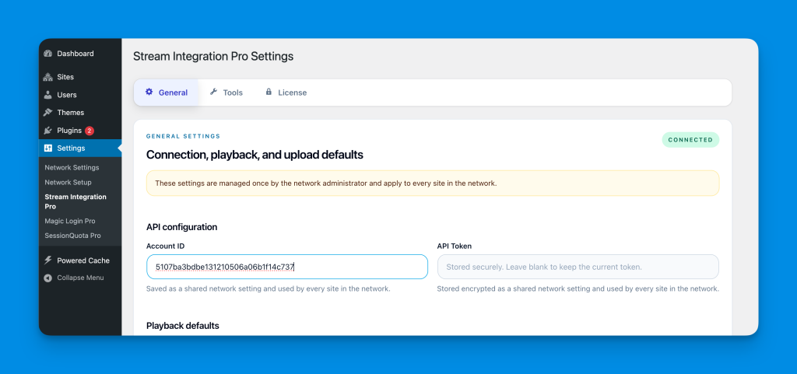Click the License lock icon

tap(269, 92)
